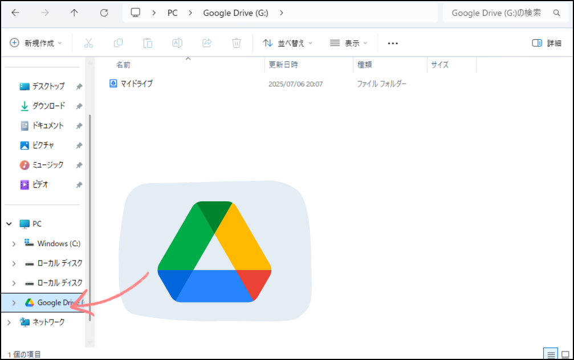
Task: Click the マイドライブ drive folder icon
Action: (x=113, y=84)
